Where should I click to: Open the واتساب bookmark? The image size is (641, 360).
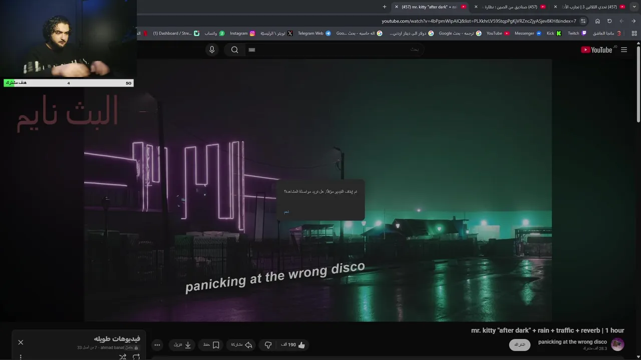click(x=214, y=33)
